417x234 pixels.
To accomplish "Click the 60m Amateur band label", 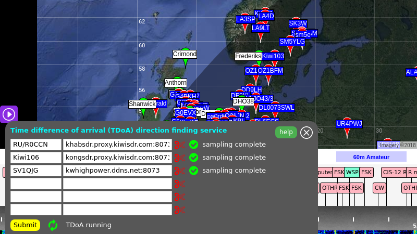I will pos(371,157).
